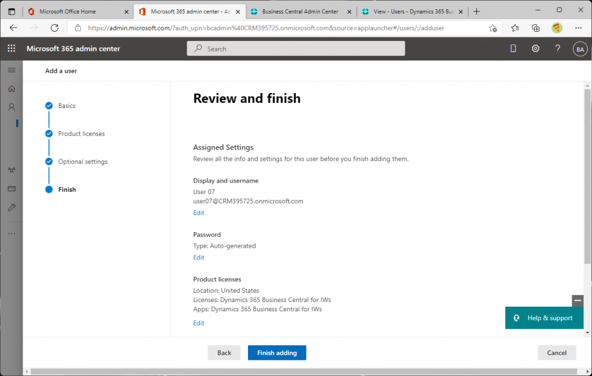Open browser Favorites list icon
592x376 pixels.
pos(515,28)
